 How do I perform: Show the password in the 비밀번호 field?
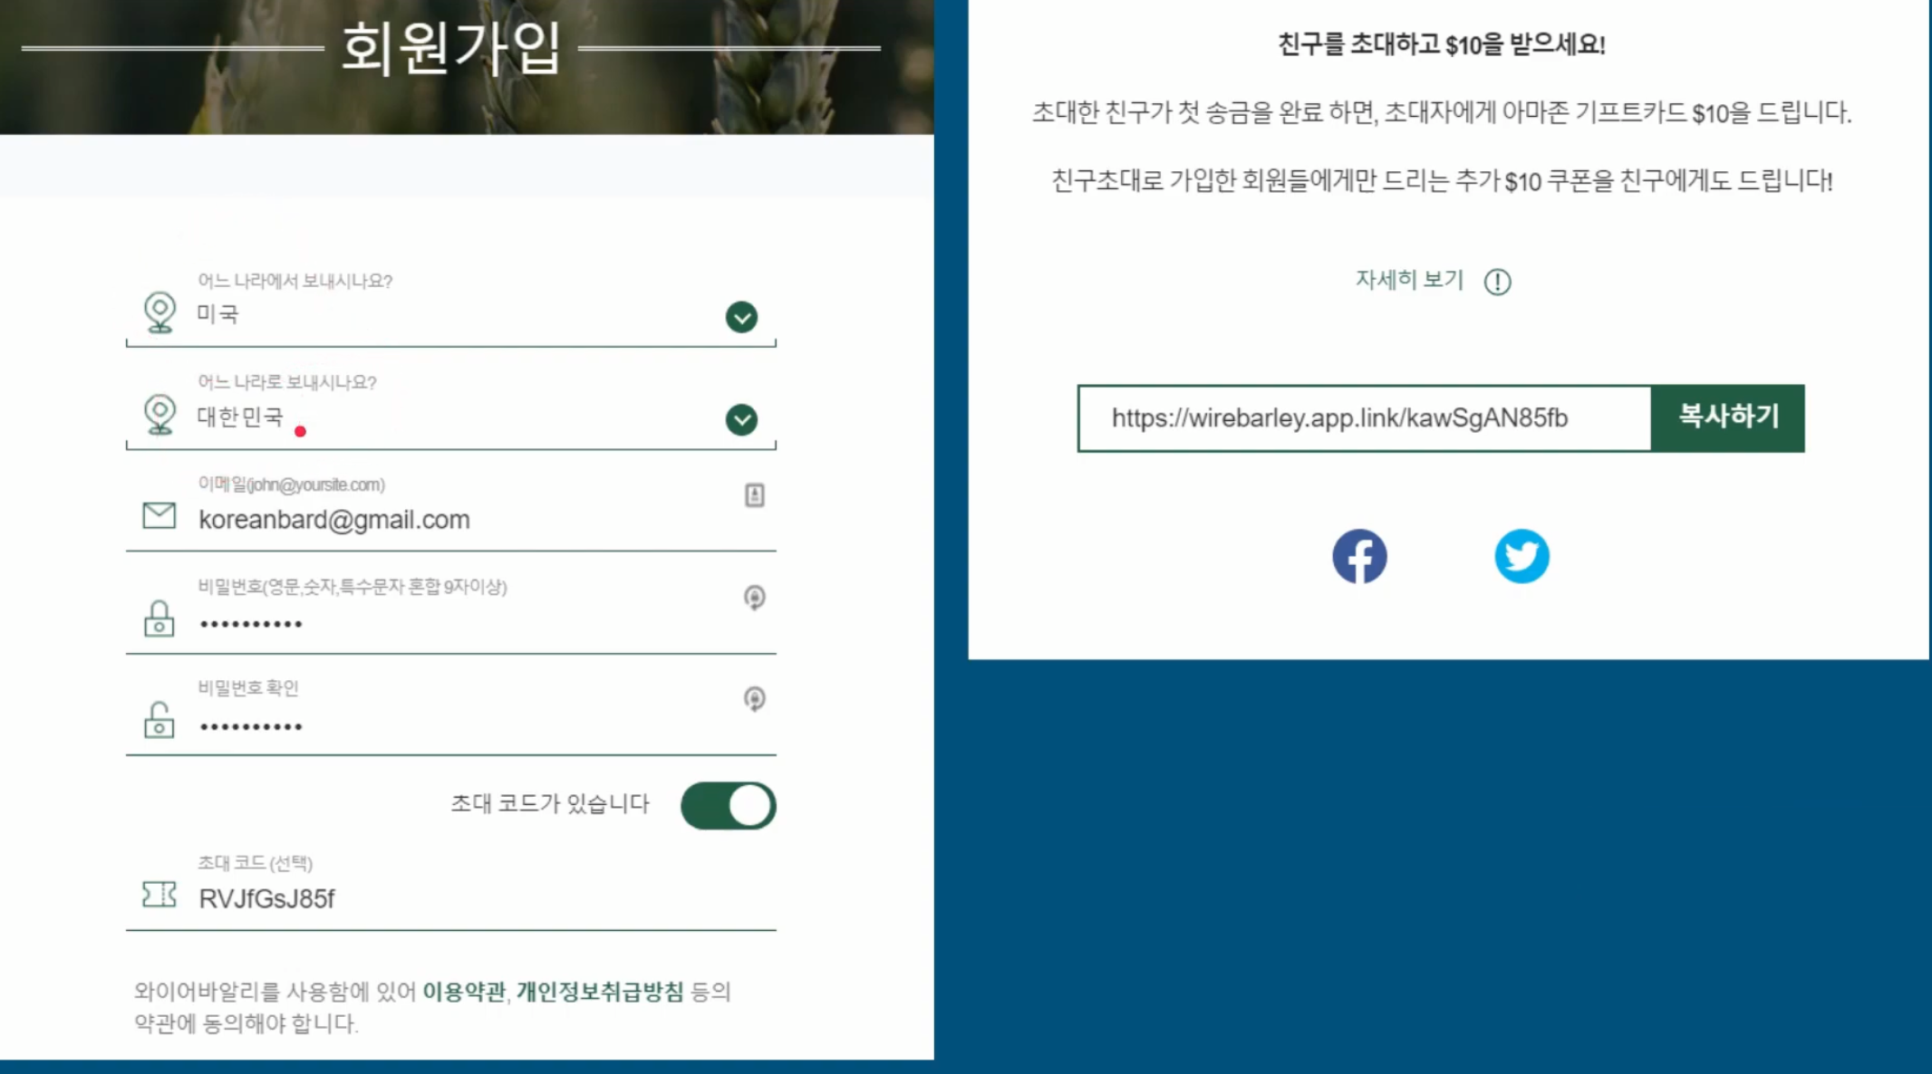pos(756,597)
